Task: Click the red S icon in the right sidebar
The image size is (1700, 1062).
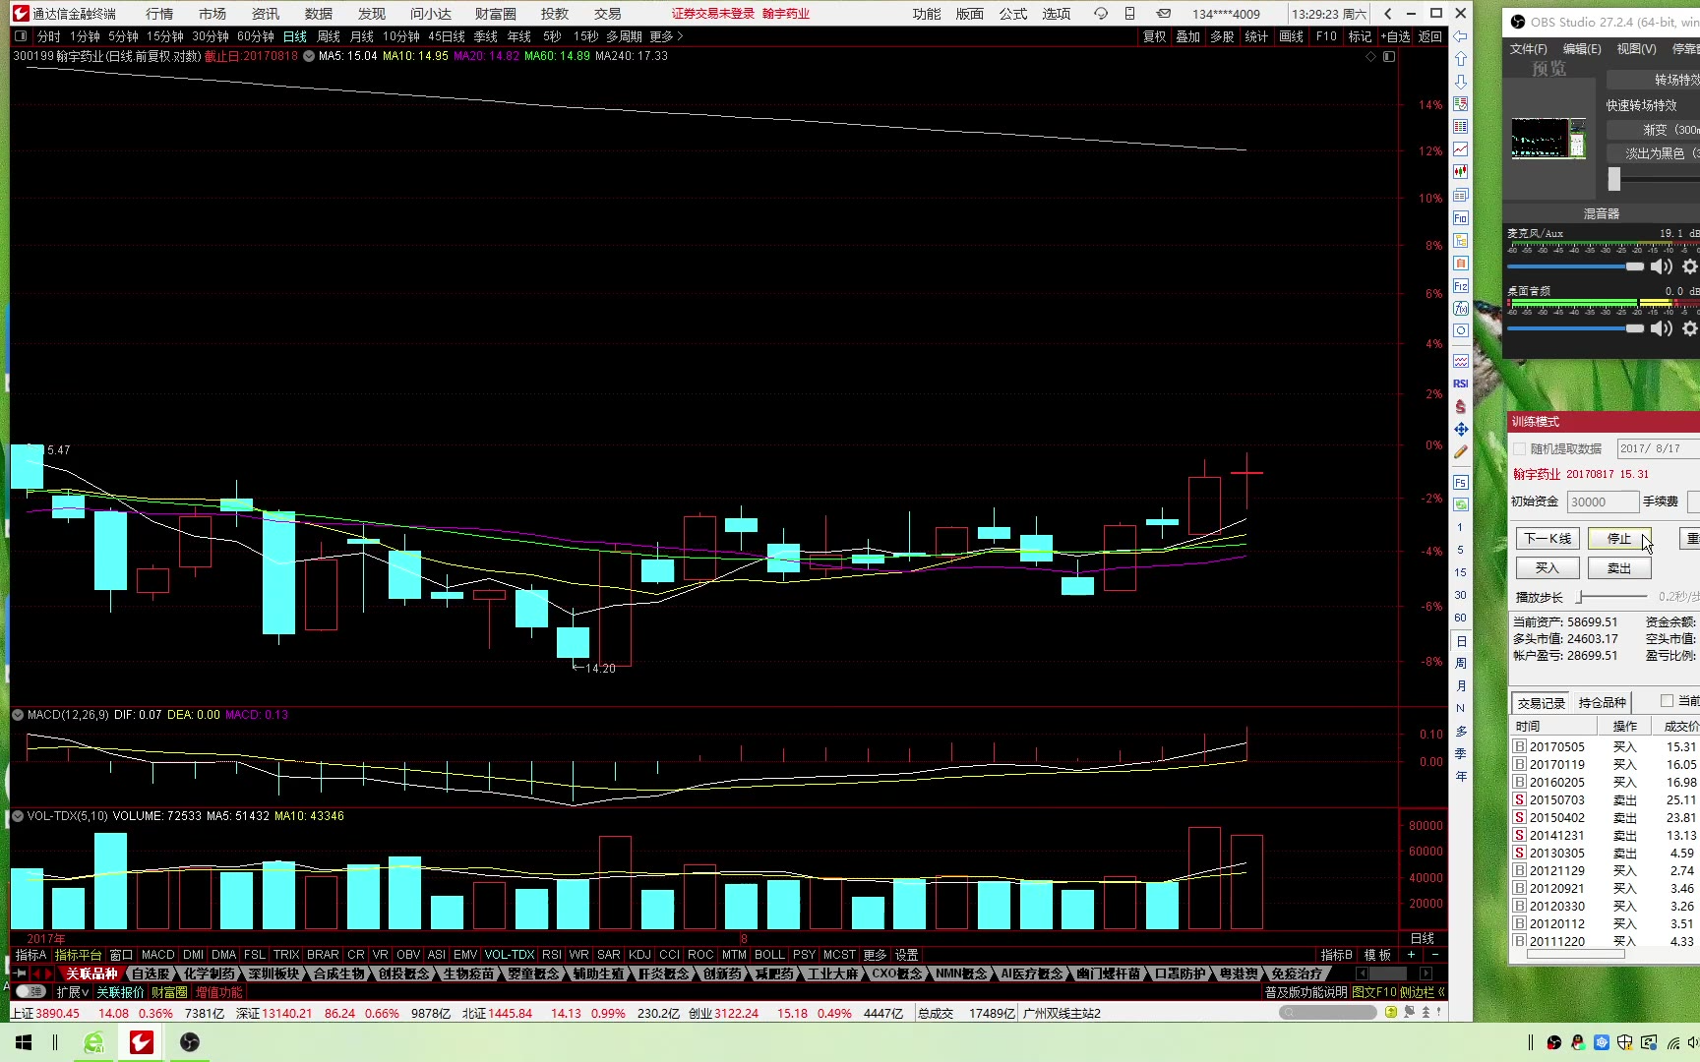Action: click(x=1461, y=406)
